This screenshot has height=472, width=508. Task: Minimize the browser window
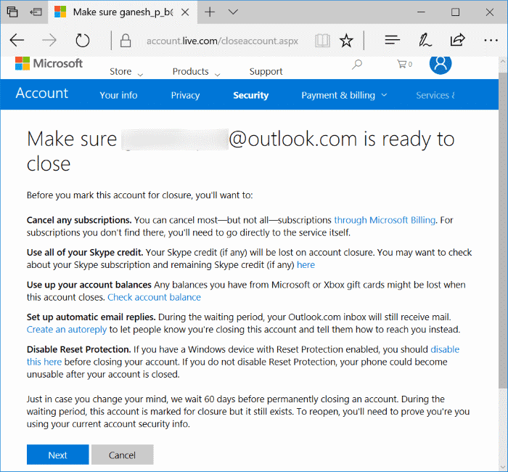point(421,12)
